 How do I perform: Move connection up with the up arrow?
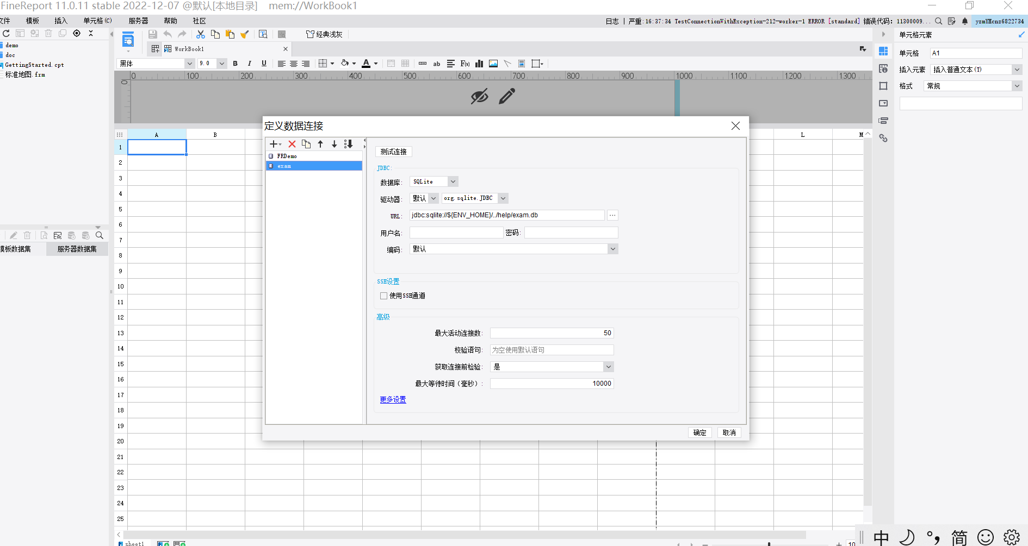(x=320, y=144)
